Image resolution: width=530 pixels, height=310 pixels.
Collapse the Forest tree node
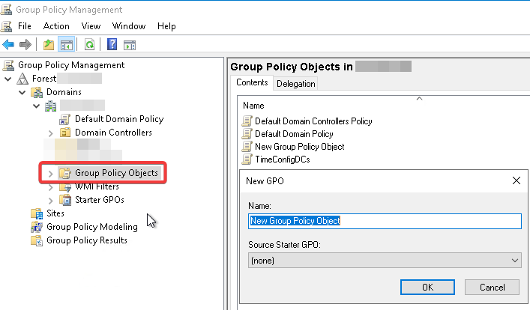[8, 79]
